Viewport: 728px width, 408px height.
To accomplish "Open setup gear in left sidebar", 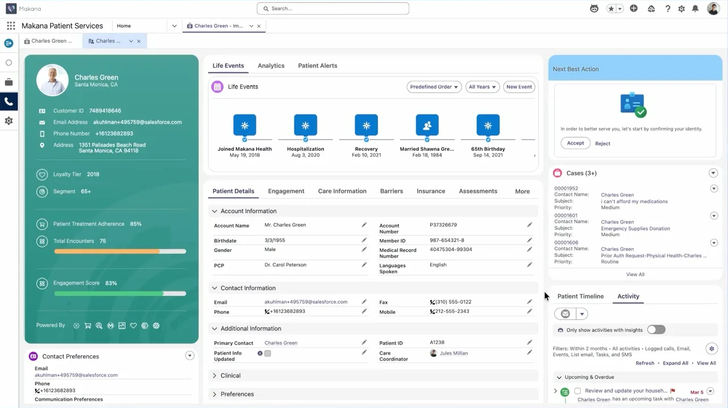I will point(9,120).
